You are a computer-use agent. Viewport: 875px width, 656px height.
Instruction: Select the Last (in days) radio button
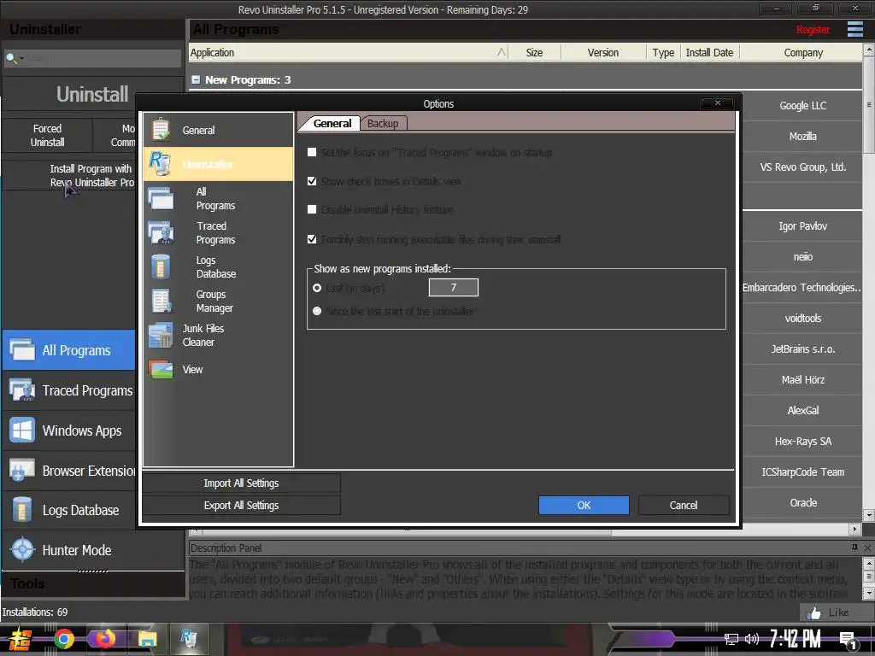point(317,288)
